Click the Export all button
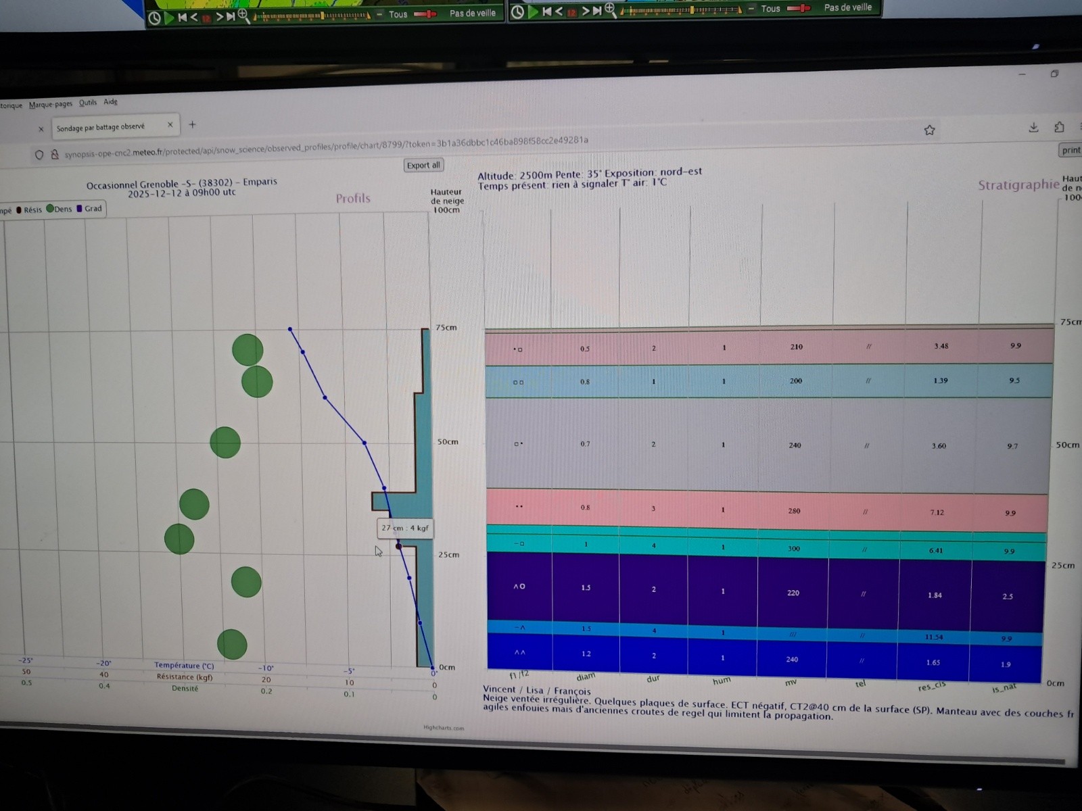Image resolution: width=1082 pixels, height=811 pixels. coord(423,165)
